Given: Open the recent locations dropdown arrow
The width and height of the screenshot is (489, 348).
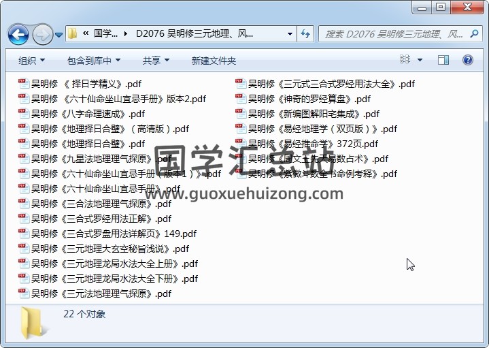Looking at the screenshot, I should [x=58, y=35].
